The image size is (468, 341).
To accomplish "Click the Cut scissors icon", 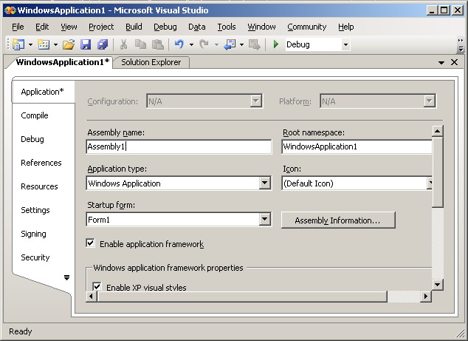I will 123,44.
